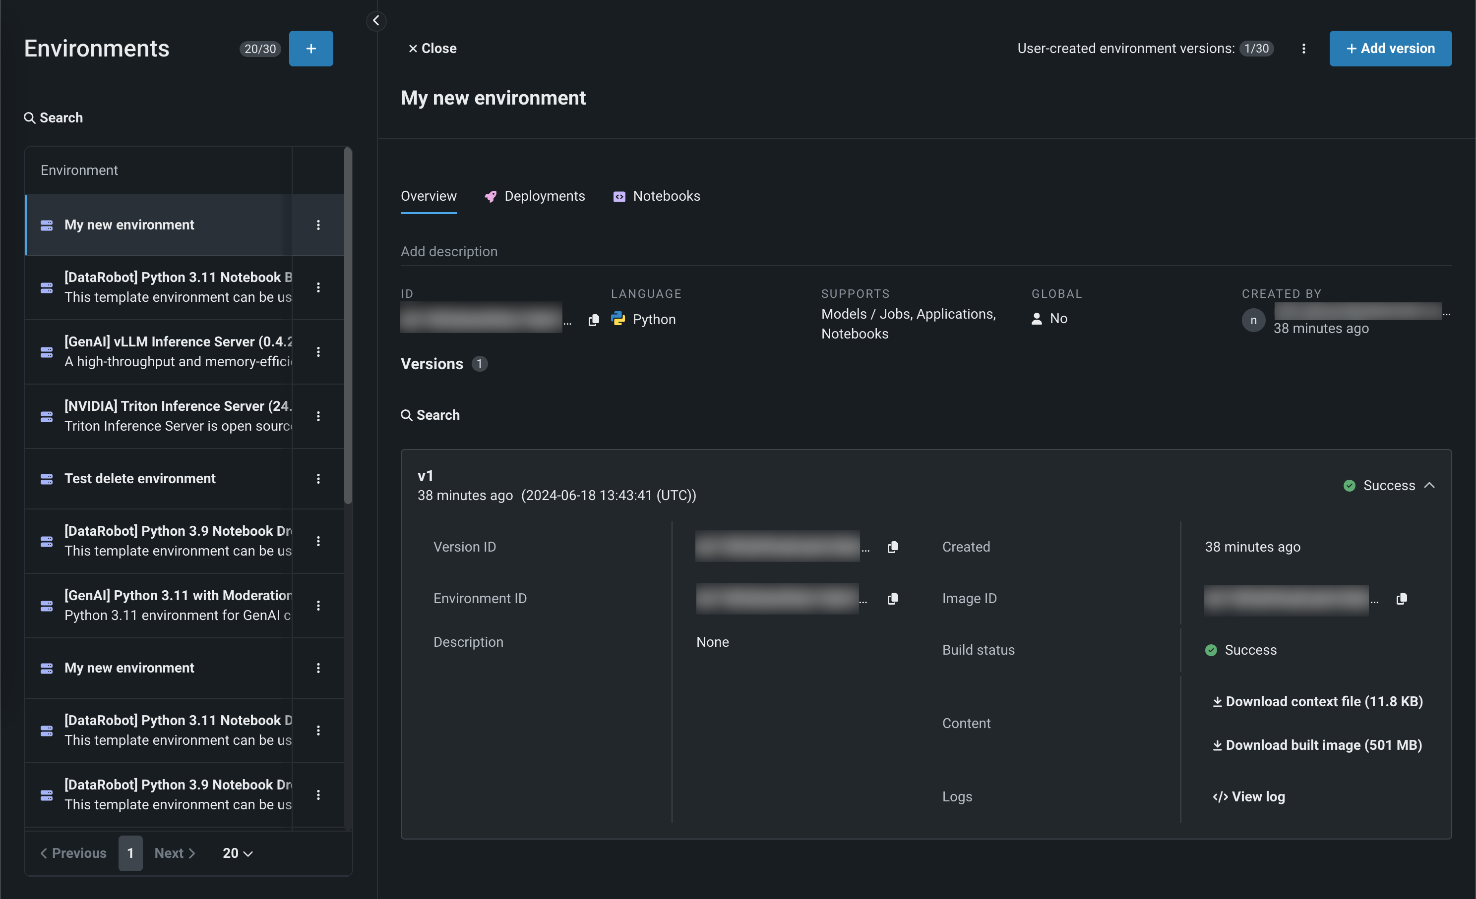The image size is (1476, 899).
Task: Download built image (501 MB)
Action: point(1317,745)
